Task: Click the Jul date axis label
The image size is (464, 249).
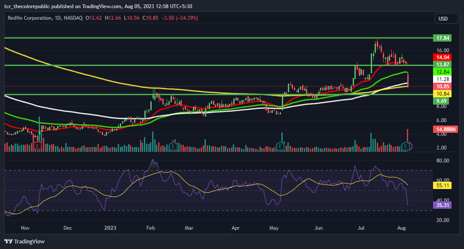Action: click(x=361, y=228)
